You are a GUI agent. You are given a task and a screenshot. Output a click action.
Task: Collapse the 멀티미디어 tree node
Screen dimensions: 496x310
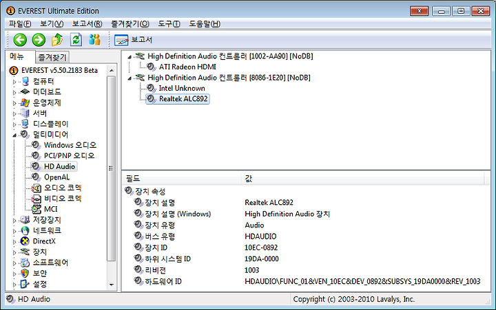(x=14, y=135)
